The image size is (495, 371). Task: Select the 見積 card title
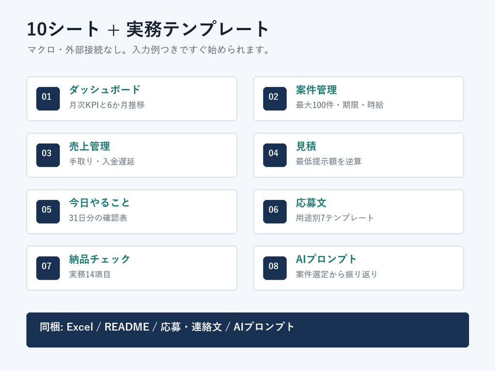[x=306, y=146]
